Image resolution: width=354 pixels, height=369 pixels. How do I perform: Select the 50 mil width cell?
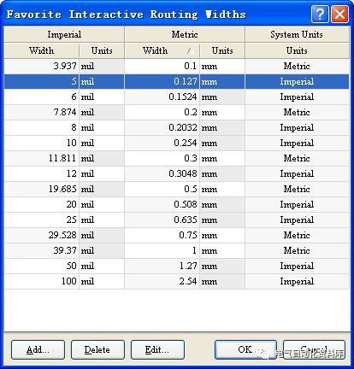coord(42,266)
